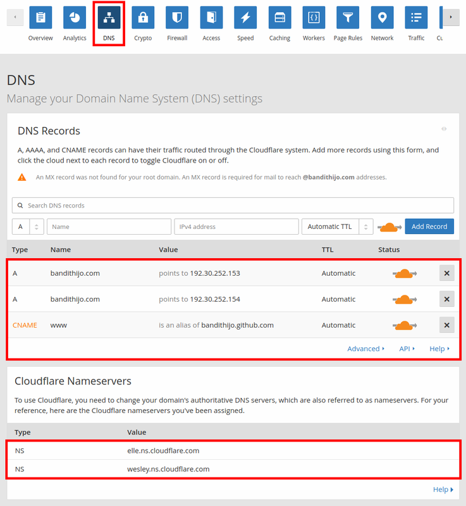The height and width of the screenshot is (506, 466).
Task: Click the Search DNS records field
Action: tap(233, 206)
